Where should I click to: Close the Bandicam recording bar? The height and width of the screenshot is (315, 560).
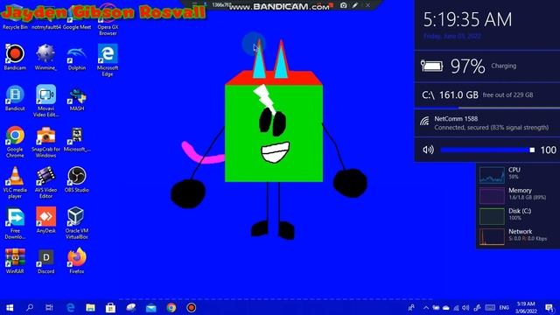[367, 5]
